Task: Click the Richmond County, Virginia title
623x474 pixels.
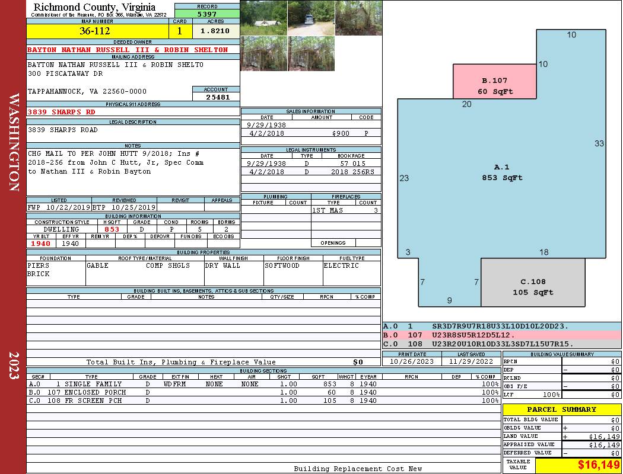Action: tap(94, 7)
